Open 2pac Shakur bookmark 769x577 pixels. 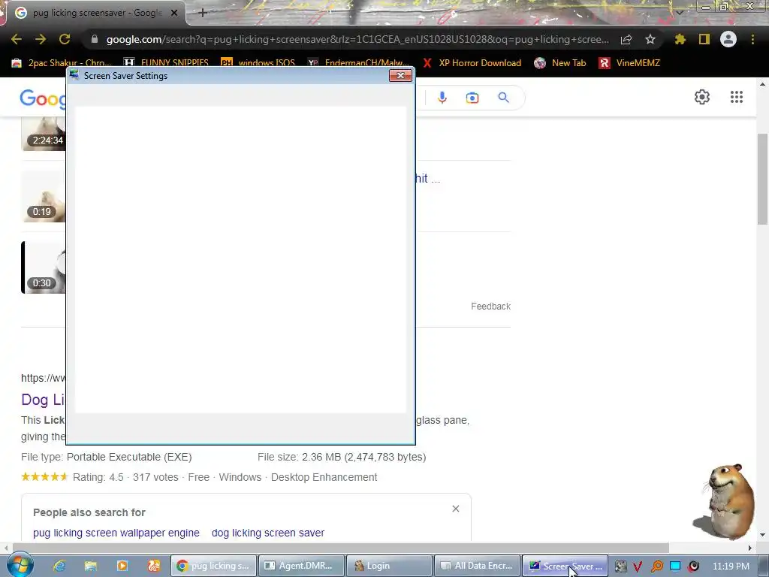pos(62,63)
